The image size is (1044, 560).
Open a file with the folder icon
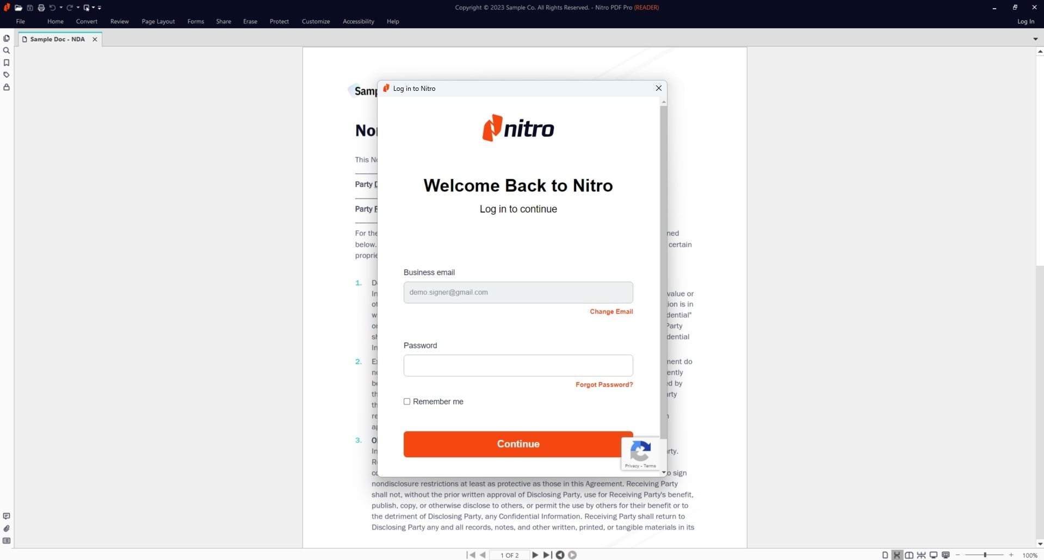[x=18, y=8]
